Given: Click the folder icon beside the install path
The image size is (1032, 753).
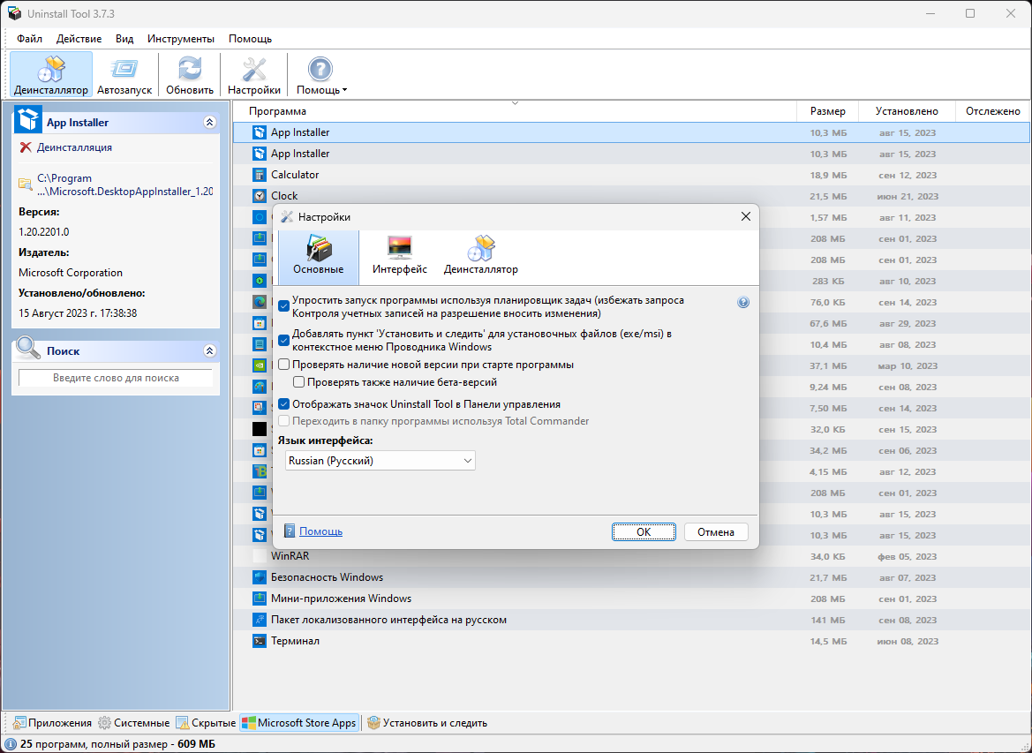Looking at the screenshot, I should pos(26,184).
